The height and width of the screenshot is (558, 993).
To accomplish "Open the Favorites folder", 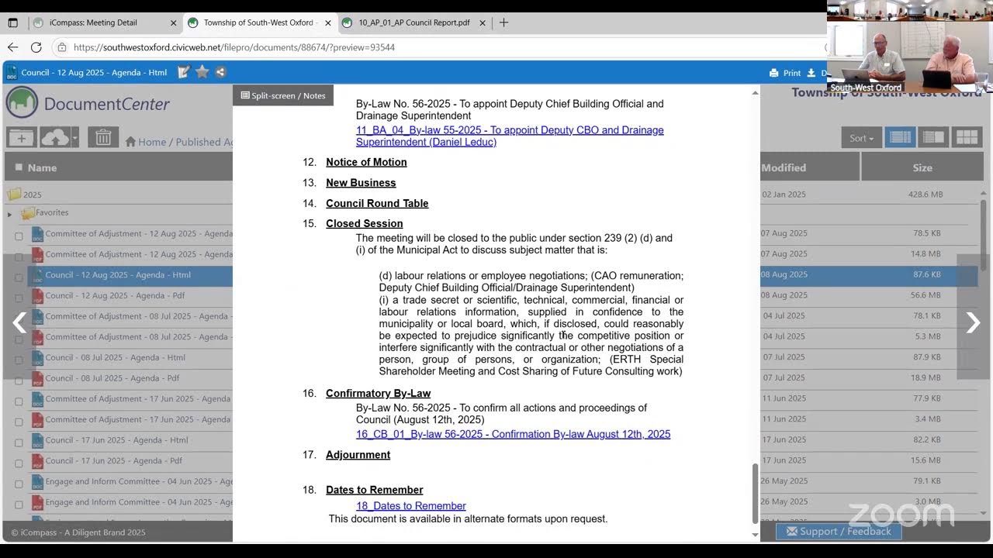I will 45,212.
